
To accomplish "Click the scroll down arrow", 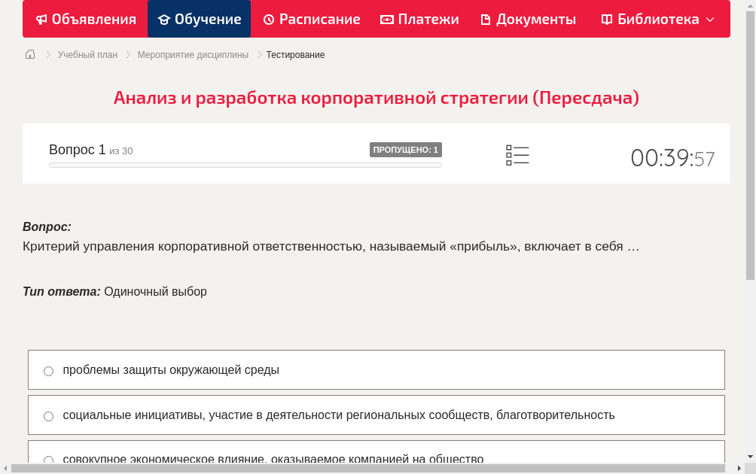I will click(x=750, y=457).
